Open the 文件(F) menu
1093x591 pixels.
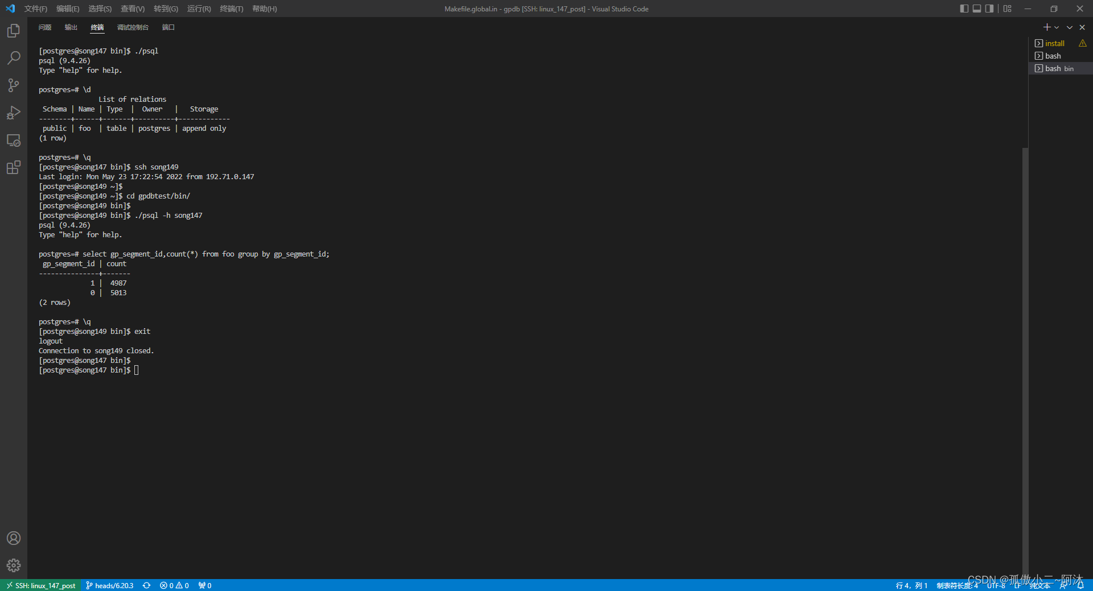pyautogui.click(x=36, y=9)
